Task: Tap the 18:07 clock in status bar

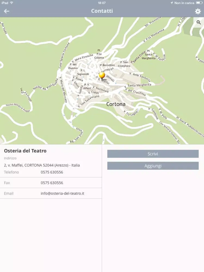Action: click(x=102, y=3)
